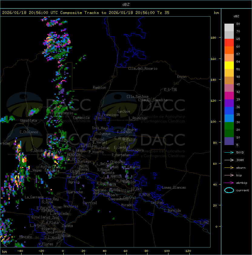Pick the light gray 80 dBZ swatch
Screen dimensions: 252x255
click(229, 27)
